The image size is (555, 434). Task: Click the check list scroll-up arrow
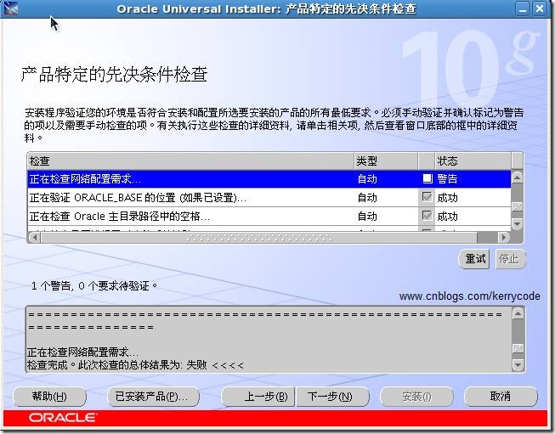517,178
